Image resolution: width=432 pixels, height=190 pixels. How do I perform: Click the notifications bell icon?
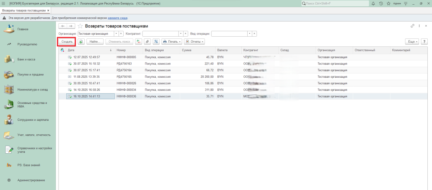tap(373, 3)
